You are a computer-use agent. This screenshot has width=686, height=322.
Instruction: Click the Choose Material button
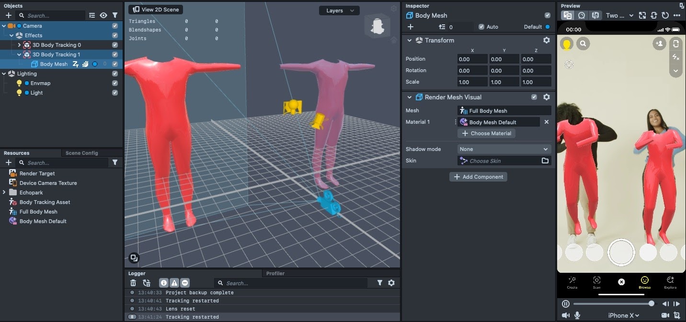pos(486,133)
